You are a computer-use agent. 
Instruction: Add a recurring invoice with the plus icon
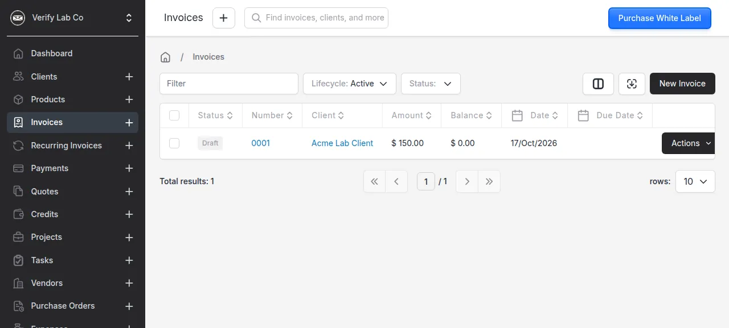(129, 146)
